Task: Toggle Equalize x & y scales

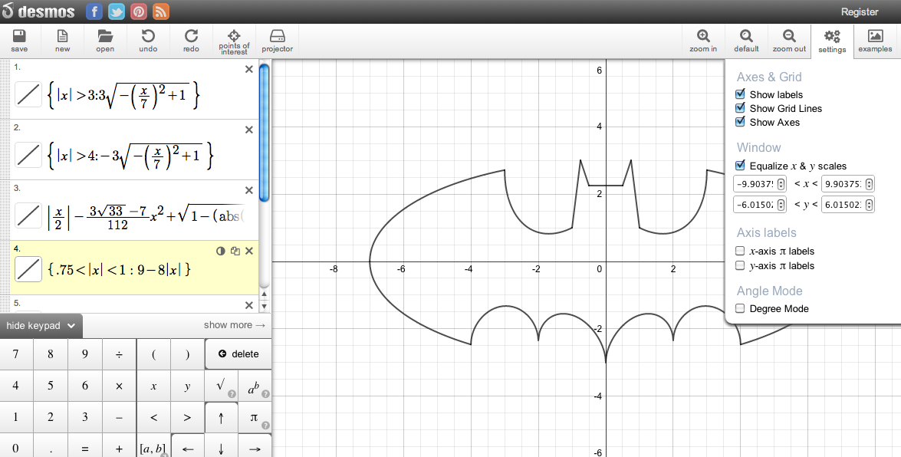Action: (740, 166)
